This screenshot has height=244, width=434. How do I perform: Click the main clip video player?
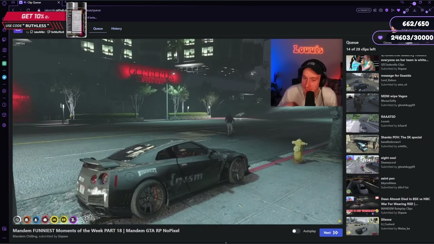click(x=178, y=131)
